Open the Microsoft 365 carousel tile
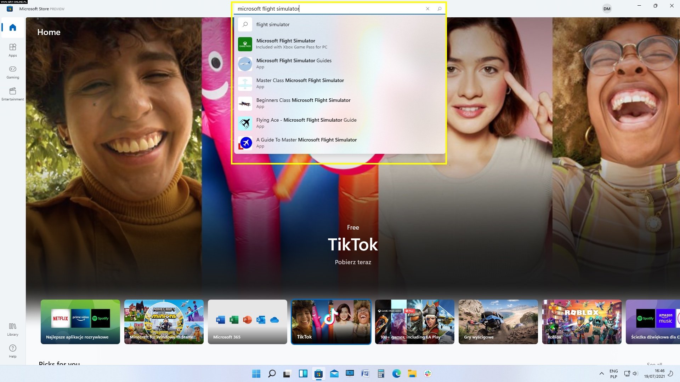The width and height of the screenshot is (680, 382). 247,322
